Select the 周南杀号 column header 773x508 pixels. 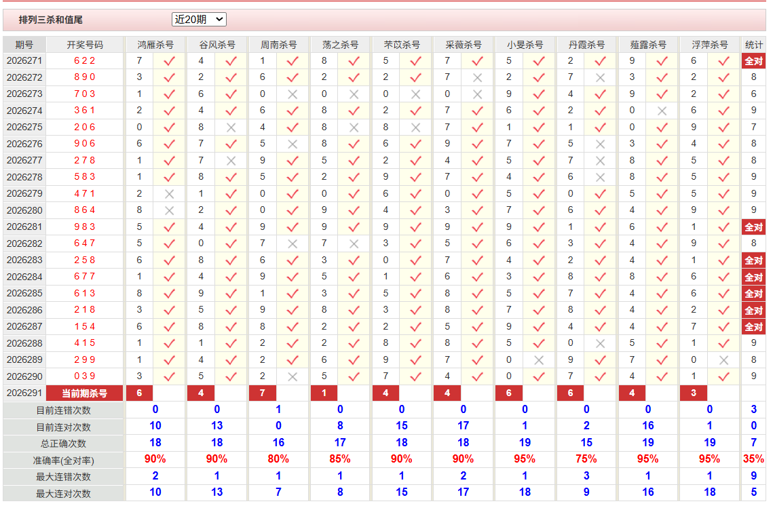click(278, 45)
